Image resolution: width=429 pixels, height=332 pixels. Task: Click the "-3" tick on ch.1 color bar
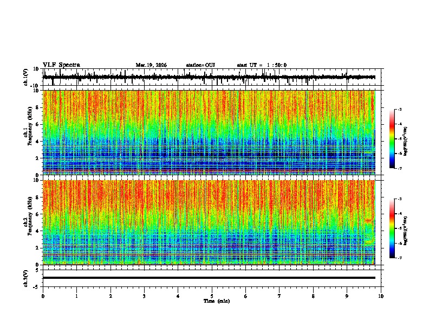pyautogui.click(x=400, y=110)
